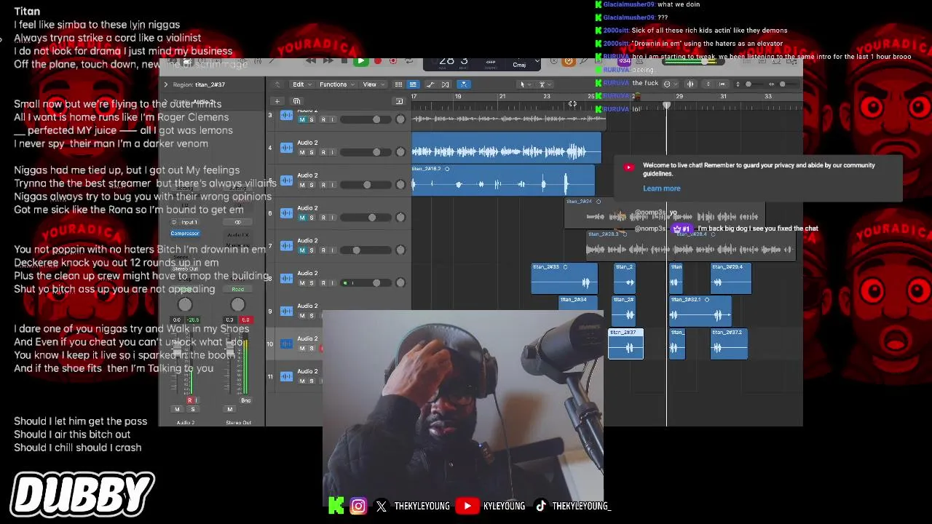Toggle the automation curve icon
The height and width of the screenshot is (524, 932).
[x=430, y=84]
